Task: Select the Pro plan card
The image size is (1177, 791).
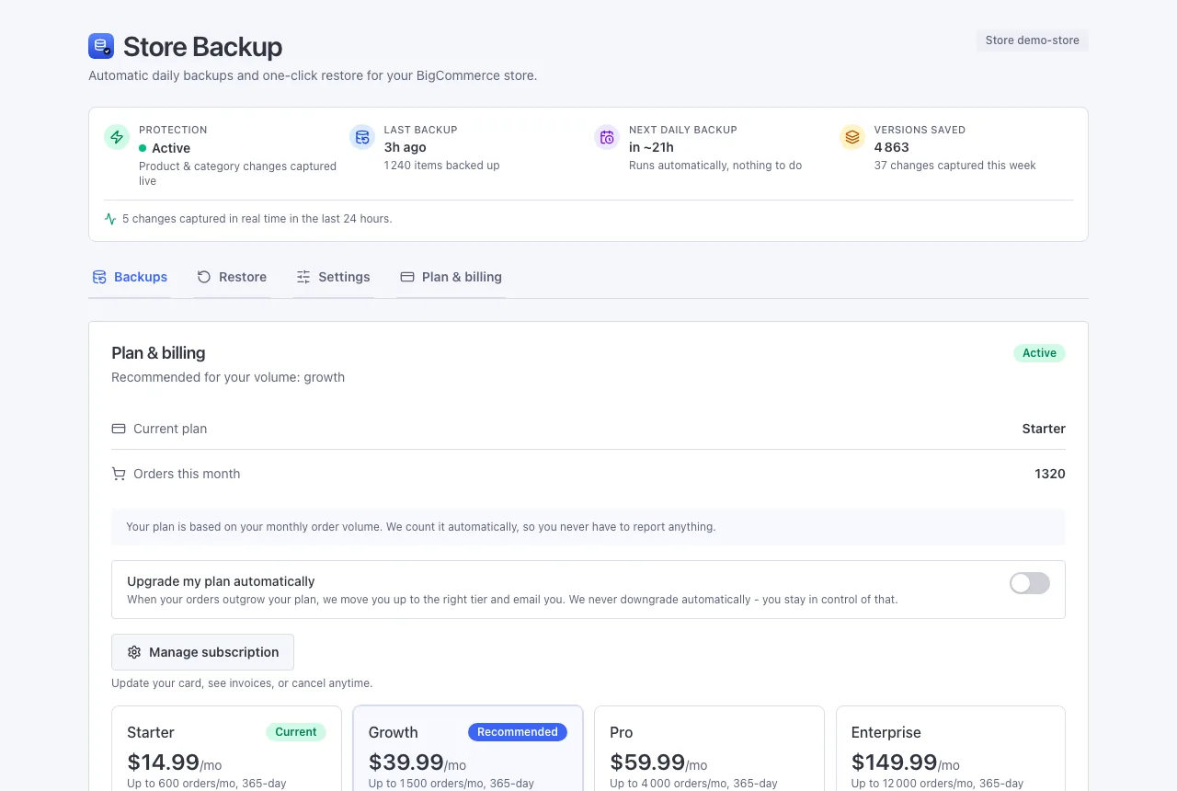Action: click(x=709, y=749)
